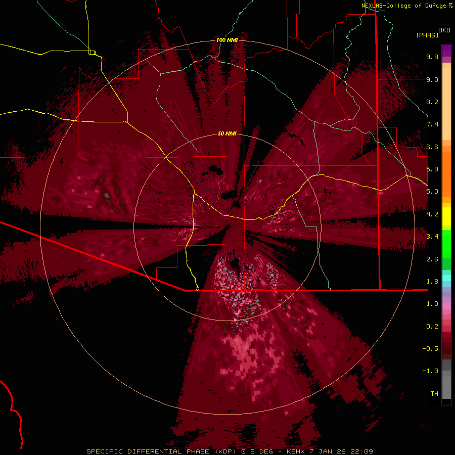Click the 22:09 timestamp

pos(362,451)
